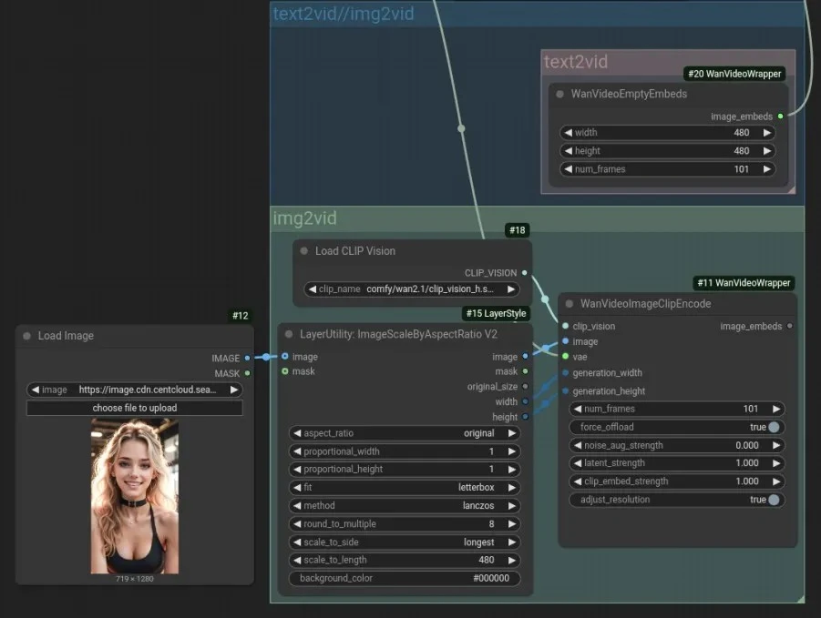Click the Load CLIP Vision node collapse dot
Image resolution: width=821 pixels, height=618 pixels.
coord(304,251)
